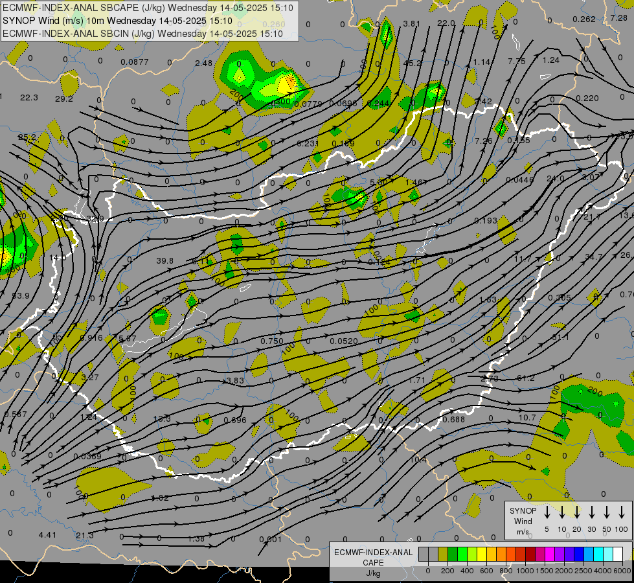The image size is (634, 583).
Task: Click the SBCAPE title line in the header
Action: coord(148,8)
